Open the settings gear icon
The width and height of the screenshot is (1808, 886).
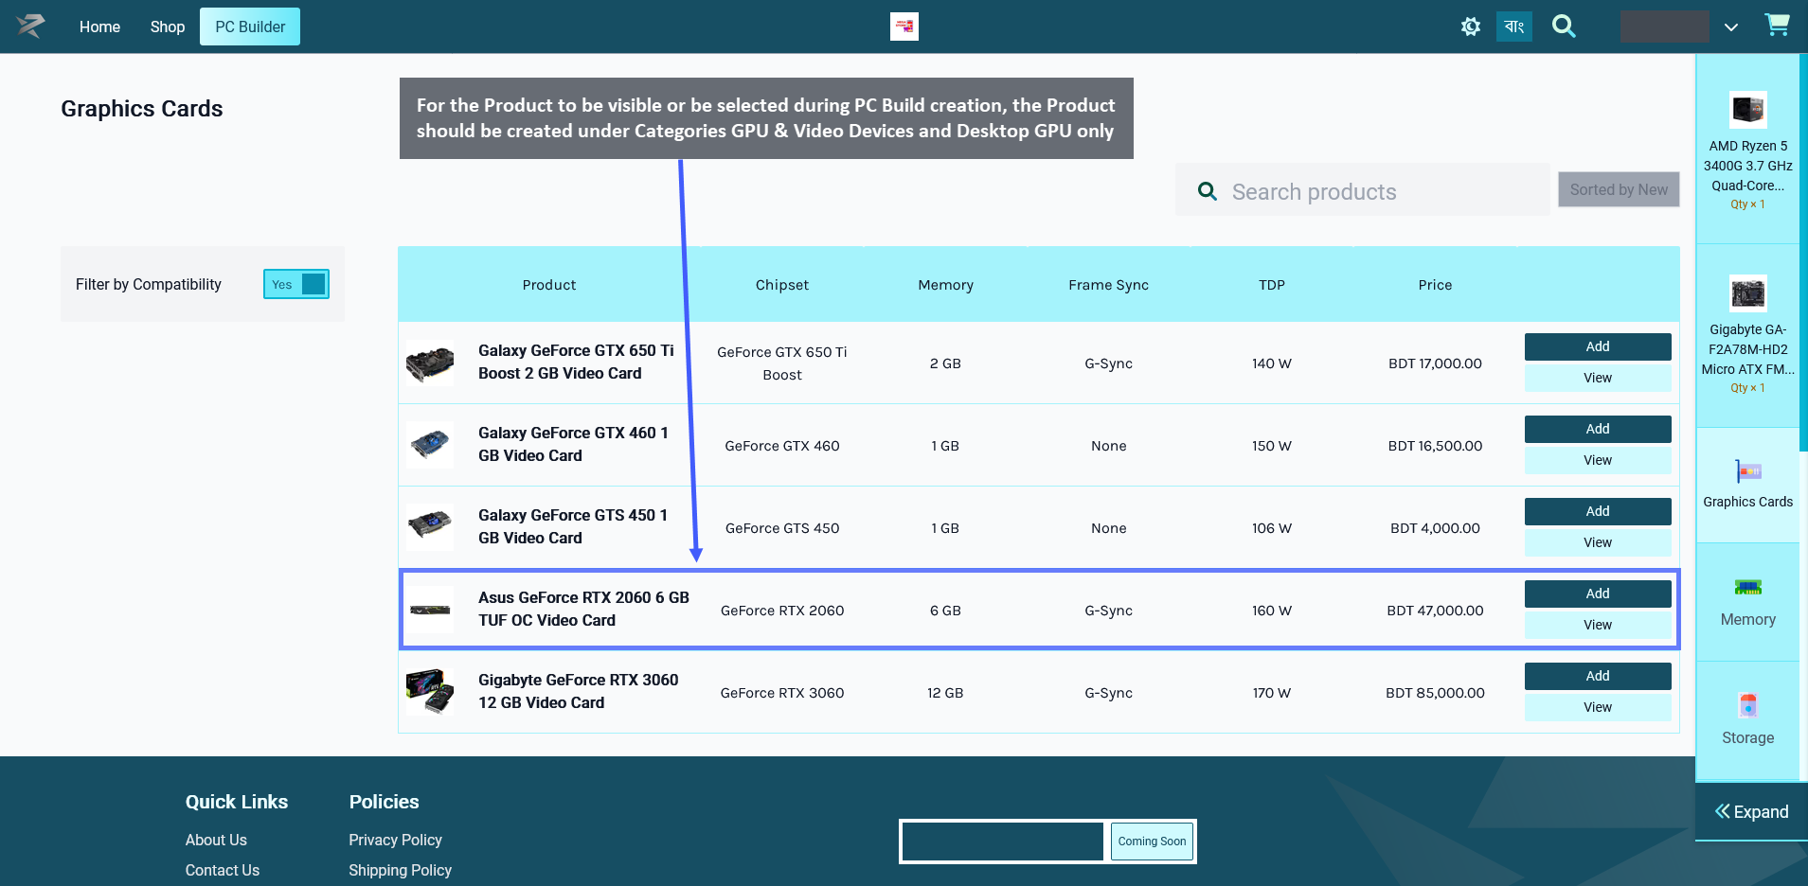1470,27
